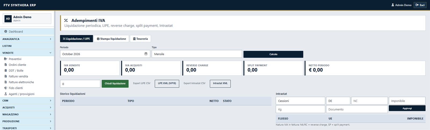Click the Aggiungi button in Intrastat
430x130 pixels.
point(407,108)
